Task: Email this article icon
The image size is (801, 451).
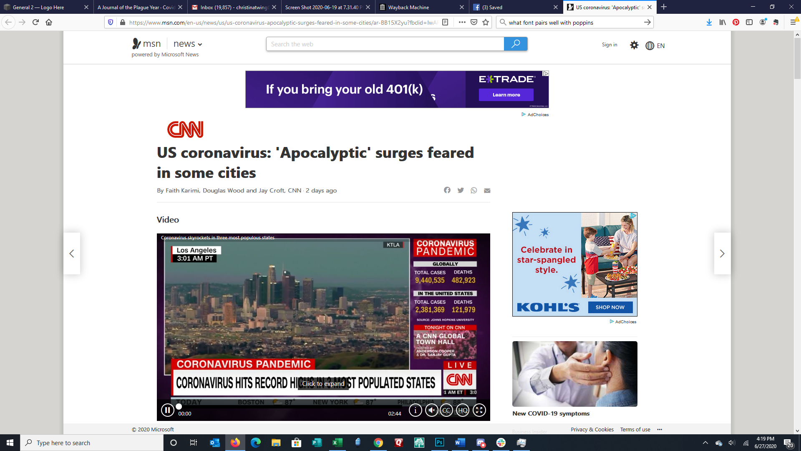Action: tap(487, 190)
